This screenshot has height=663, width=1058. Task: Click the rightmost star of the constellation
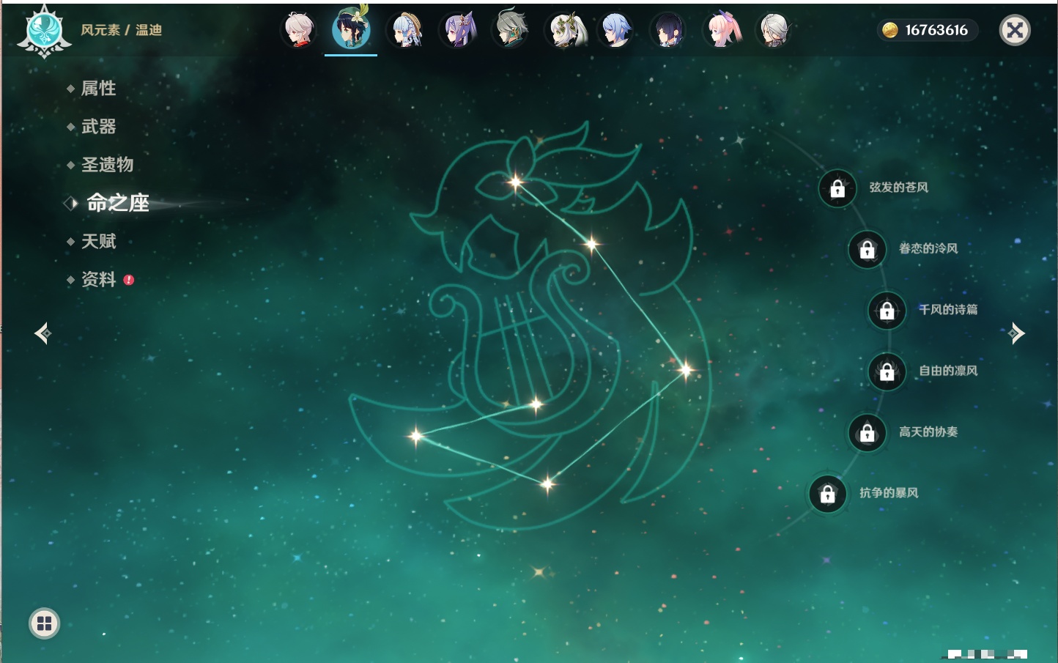[686, 370]
